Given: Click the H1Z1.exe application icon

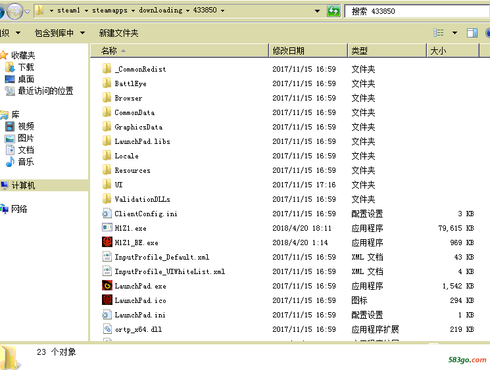Looking at the screenshot, I should pyautogui.click(x=107, y=227).
